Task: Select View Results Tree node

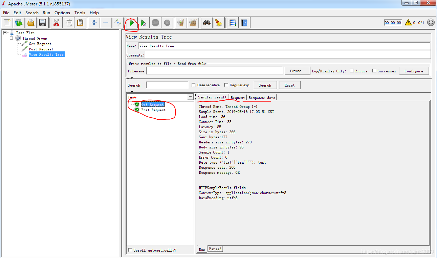Action: (46, 54)
